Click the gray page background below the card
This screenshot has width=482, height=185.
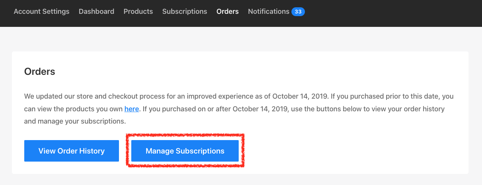tap(231, 180)
